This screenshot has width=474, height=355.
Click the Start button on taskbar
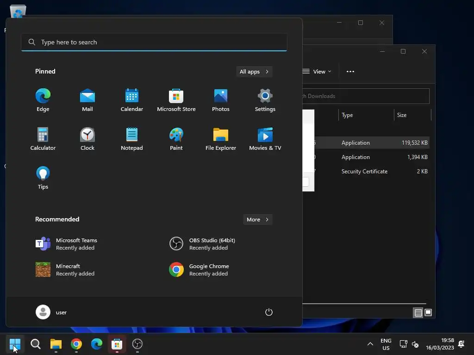point(15,344)
